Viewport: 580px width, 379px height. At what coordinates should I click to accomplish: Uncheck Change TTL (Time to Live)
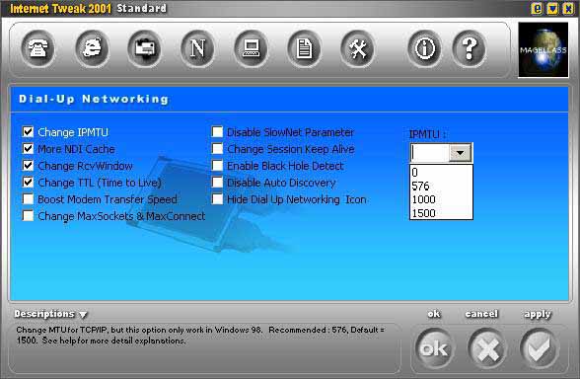tap(28, 182)
